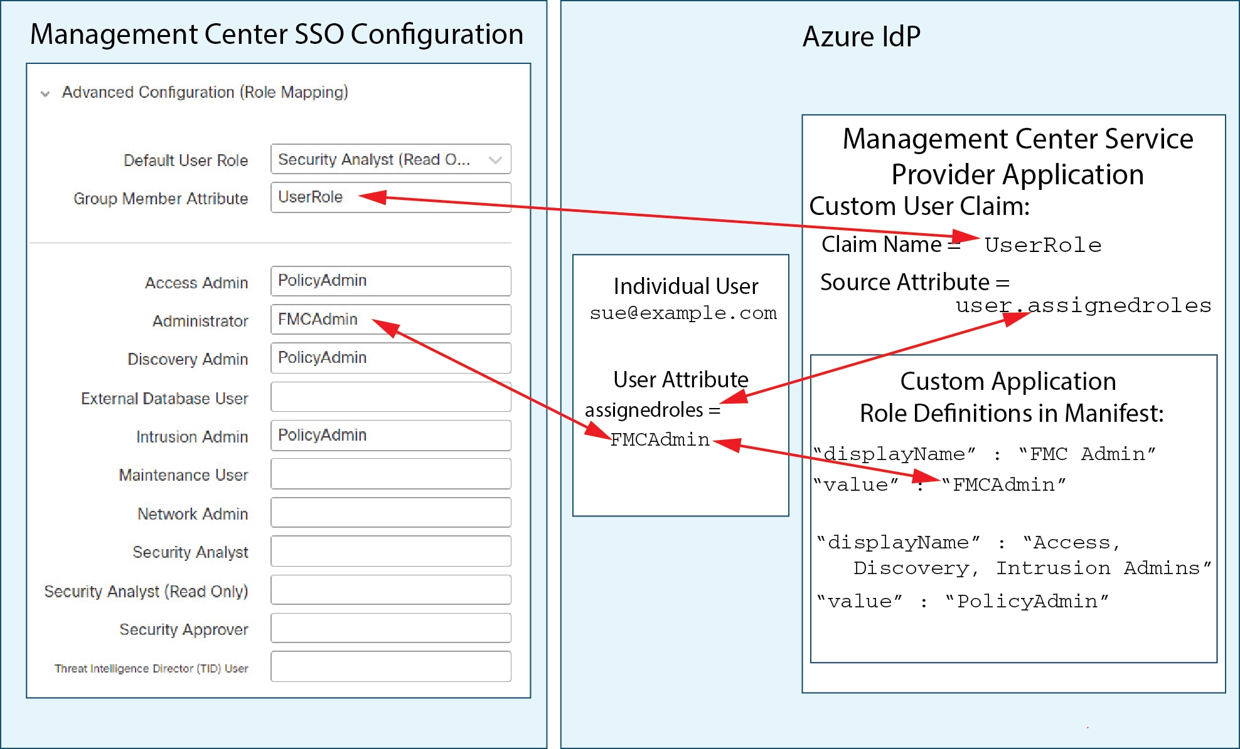Click the Security Approver input field

pos(391,628)
